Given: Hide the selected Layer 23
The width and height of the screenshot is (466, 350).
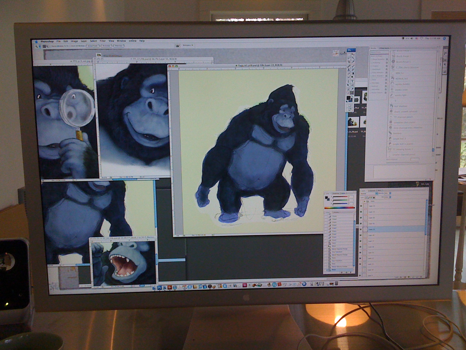Looking at the screenshot, I should 361,229.
